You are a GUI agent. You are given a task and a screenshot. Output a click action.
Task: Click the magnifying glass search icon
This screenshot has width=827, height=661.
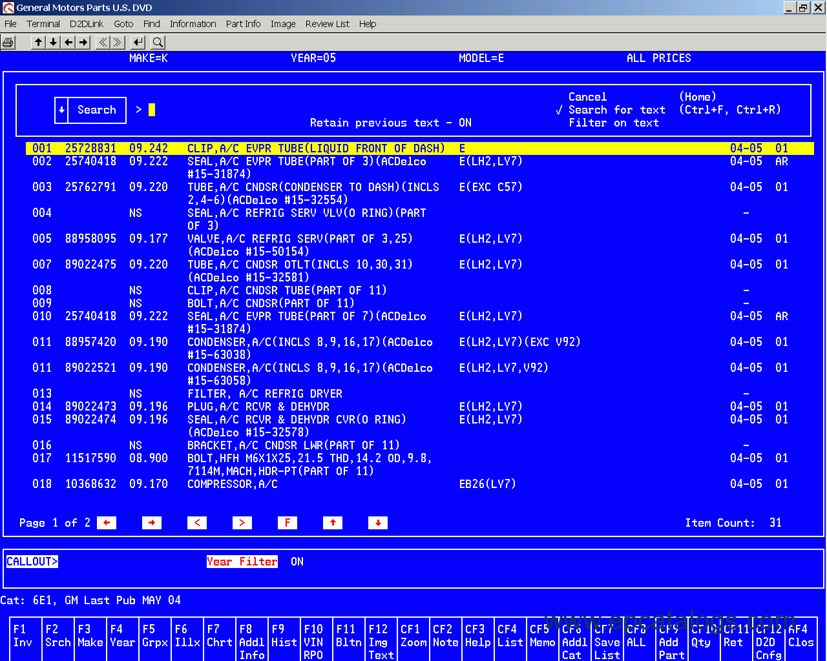point(158,43)
